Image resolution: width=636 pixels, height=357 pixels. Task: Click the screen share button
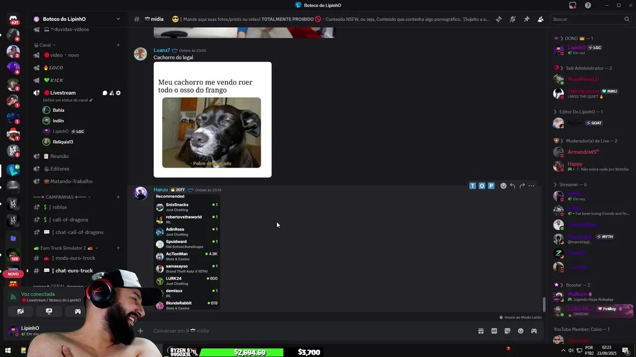tap(49, 311)
